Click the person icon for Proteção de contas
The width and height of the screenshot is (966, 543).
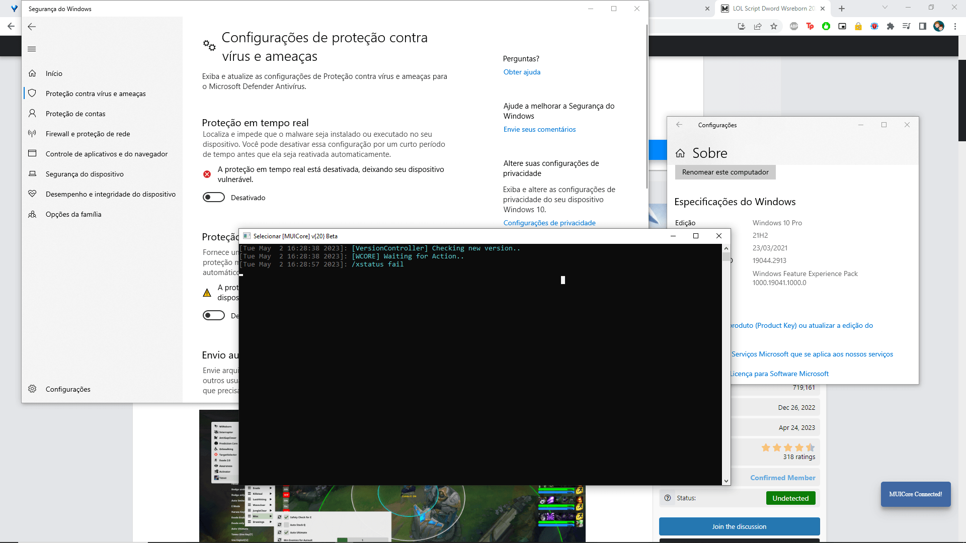coord(32,114)
